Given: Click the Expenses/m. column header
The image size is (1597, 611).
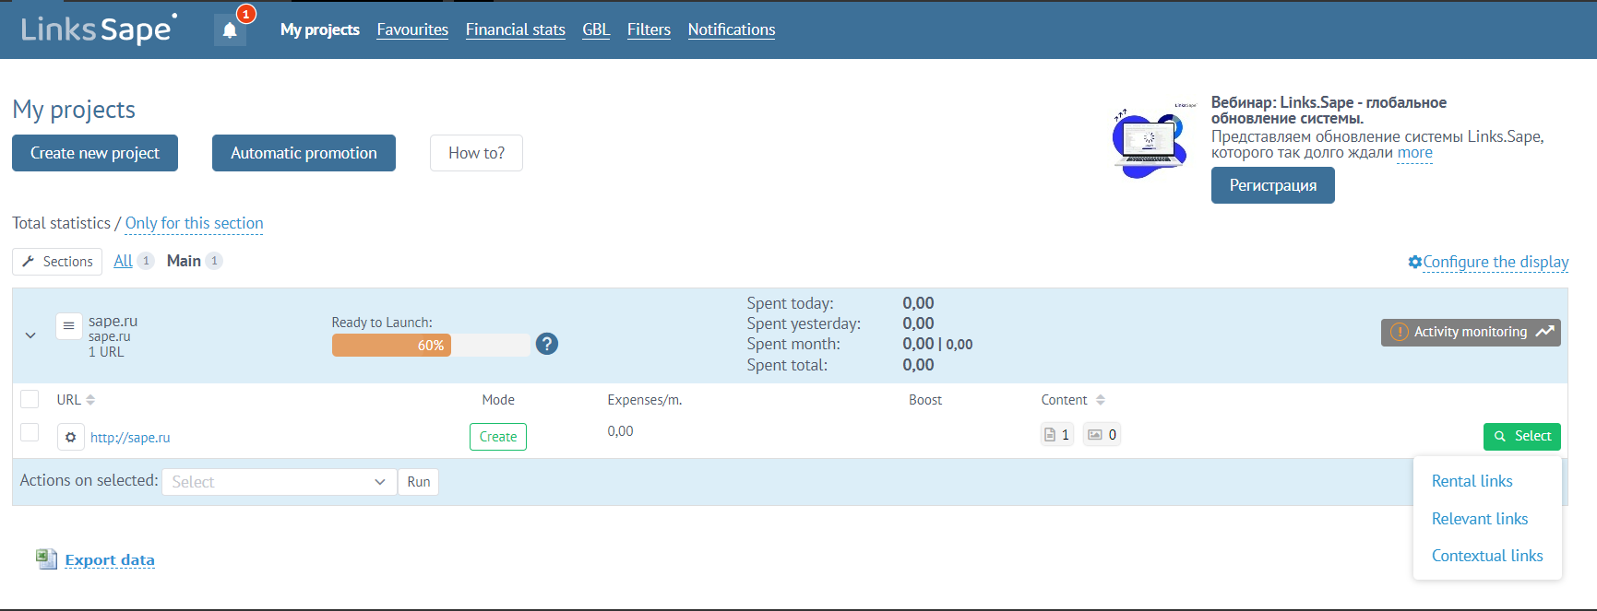Looking at the screenshot, I should click(x=645, y=400).
